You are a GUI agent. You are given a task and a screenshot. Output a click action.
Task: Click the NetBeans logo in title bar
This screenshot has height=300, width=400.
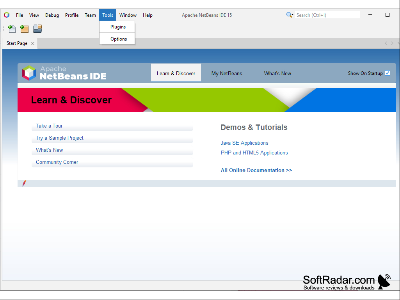coord(7,15)
